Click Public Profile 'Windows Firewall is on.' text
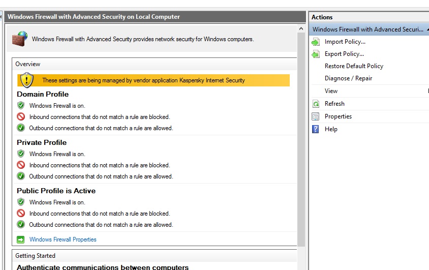 57,202
